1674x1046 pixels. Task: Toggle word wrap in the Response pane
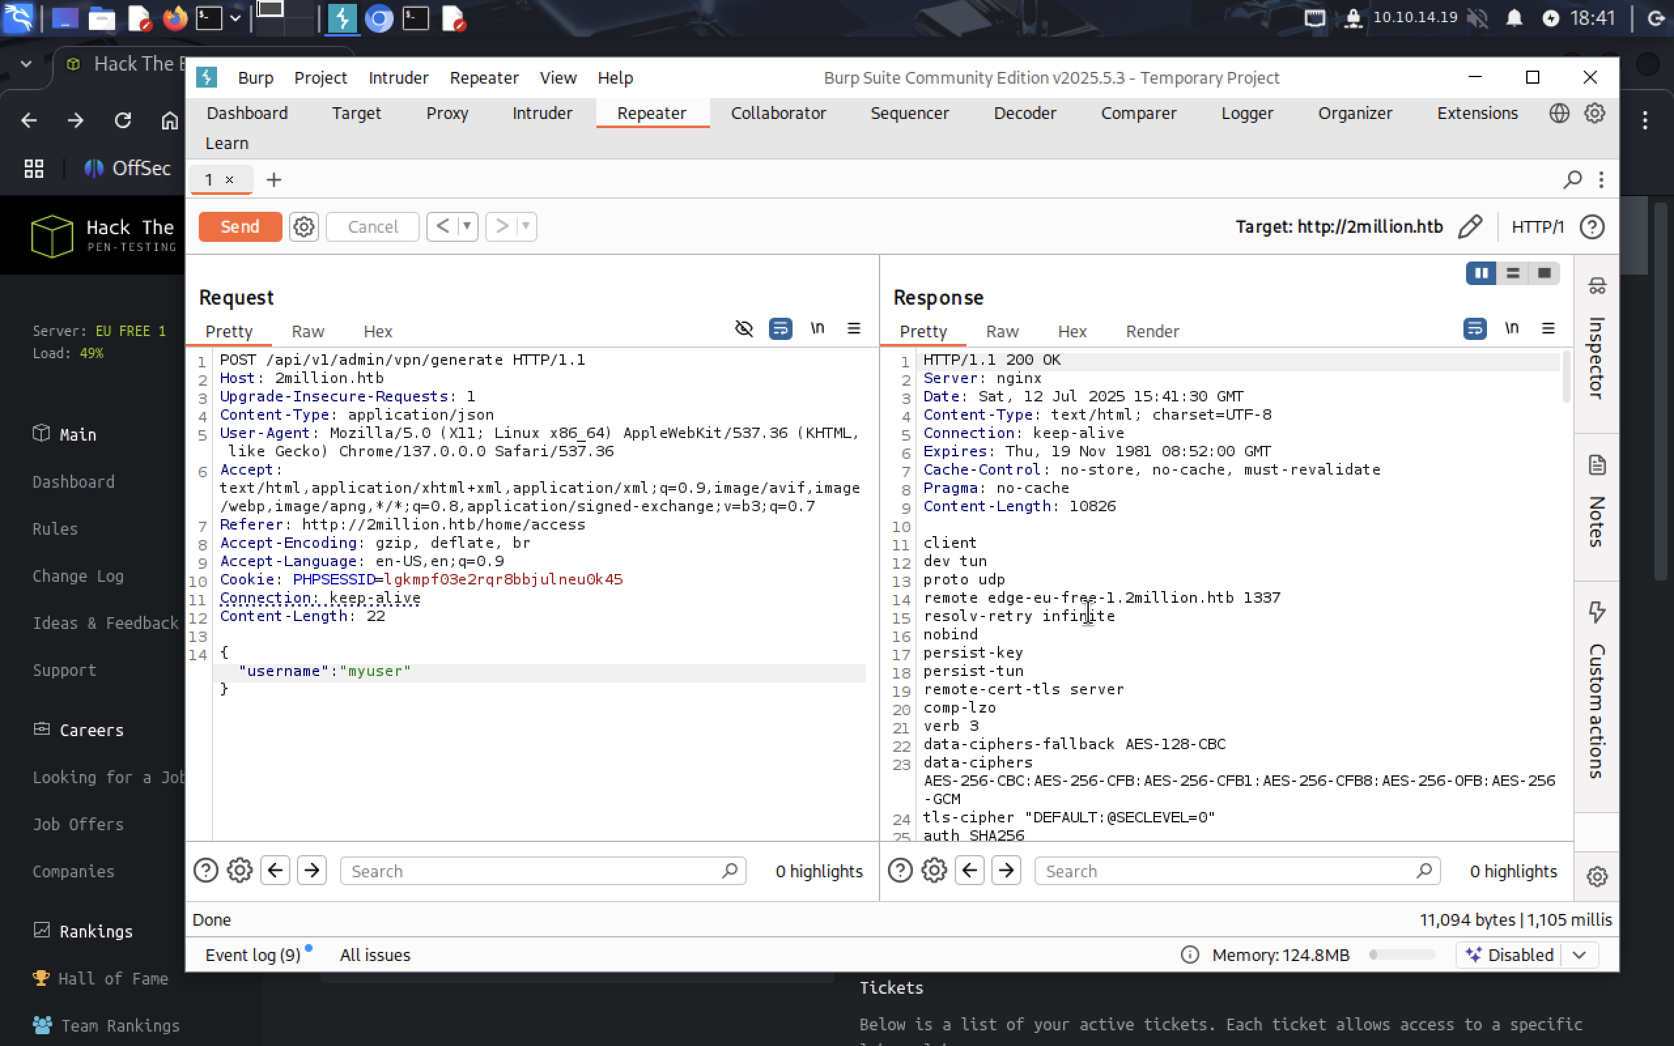pyautogui.click(x=1475, y=328)
